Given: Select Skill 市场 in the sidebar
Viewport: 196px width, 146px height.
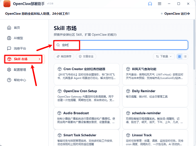Looking at the screenshot, I should tap(24, 59).
